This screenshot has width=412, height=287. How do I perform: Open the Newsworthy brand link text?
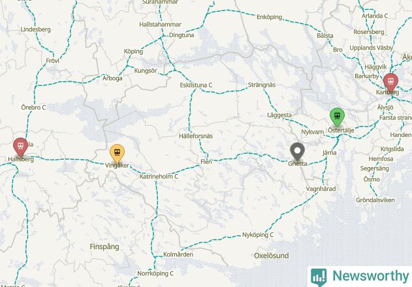click(x=371, y=276)
